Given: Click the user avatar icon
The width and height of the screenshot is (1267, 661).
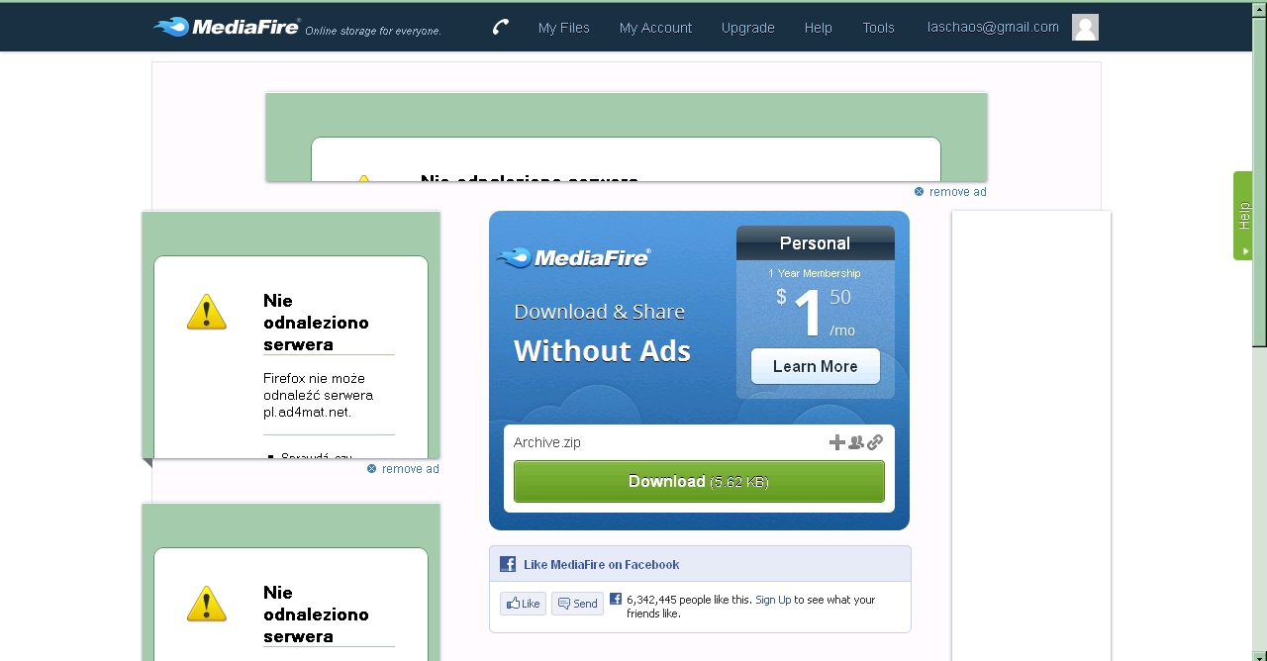Looking at the screenshot, I should [1085, 28].
